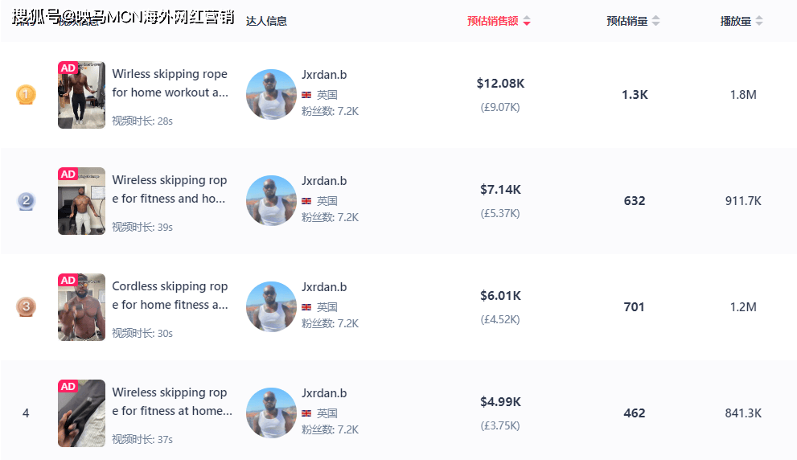Sort by 播放量 column arrow
This screenshot has width=797, height=460.
coord(759,22)
